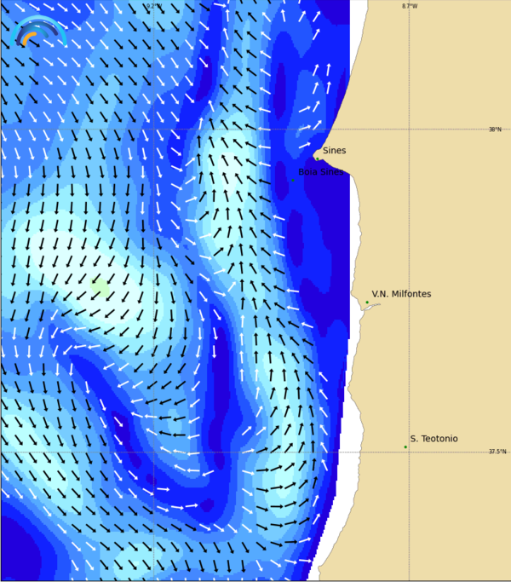Screen dimensions: 511x582
Task: Click the 37.5°N and 9.2°W gridline intersection
Action: pyautogui.click(x=153, y=452)
